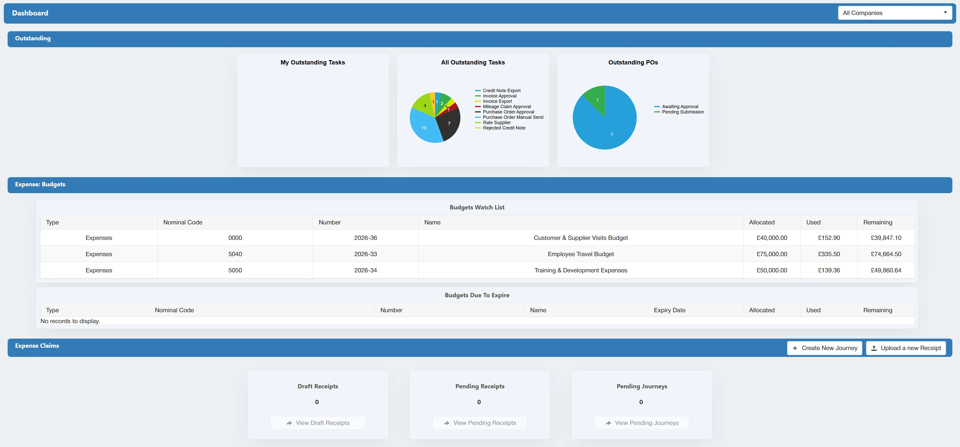This screenshot has height=447, width=960.
Task: Toggle Invoice Export legend entry
Action: (493, 101)
